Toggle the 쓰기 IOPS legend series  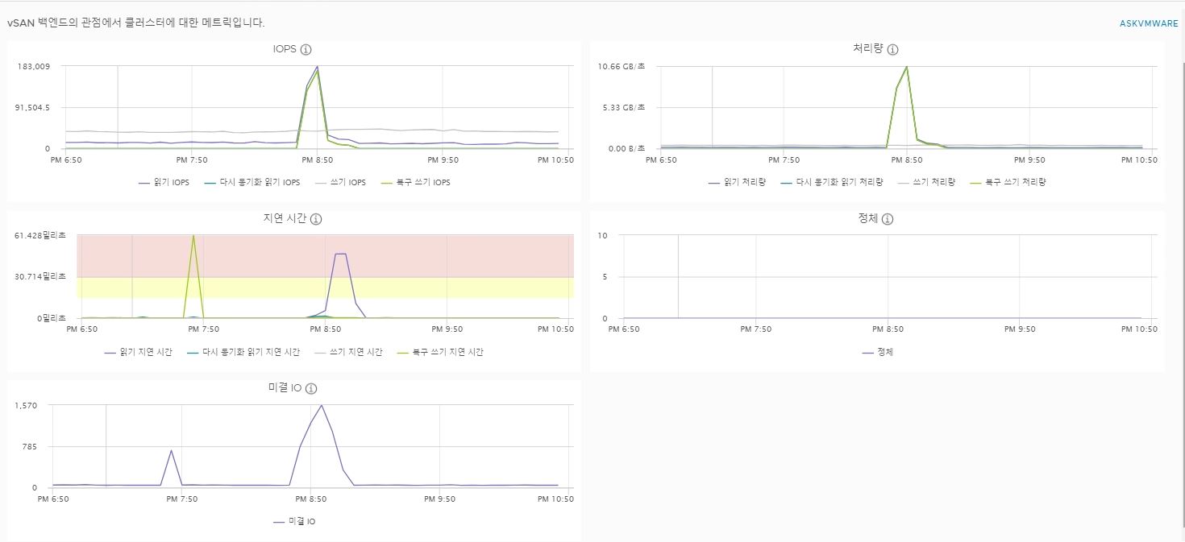pos(340,183)
